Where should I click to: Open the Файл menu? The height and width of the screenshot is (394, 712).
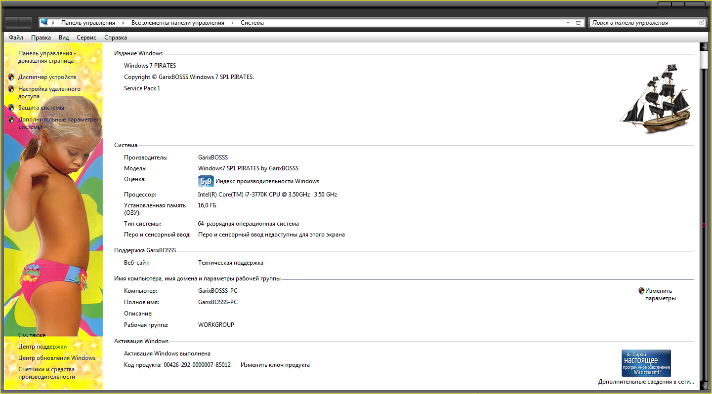(x=16, y=38)
